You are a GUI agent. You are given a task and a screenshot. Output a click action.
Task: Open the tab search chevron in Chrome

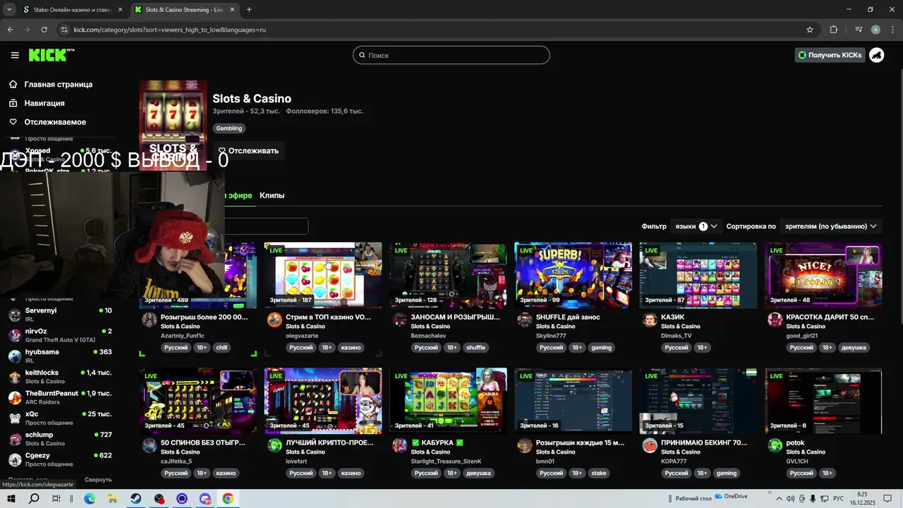coord(9,10)
